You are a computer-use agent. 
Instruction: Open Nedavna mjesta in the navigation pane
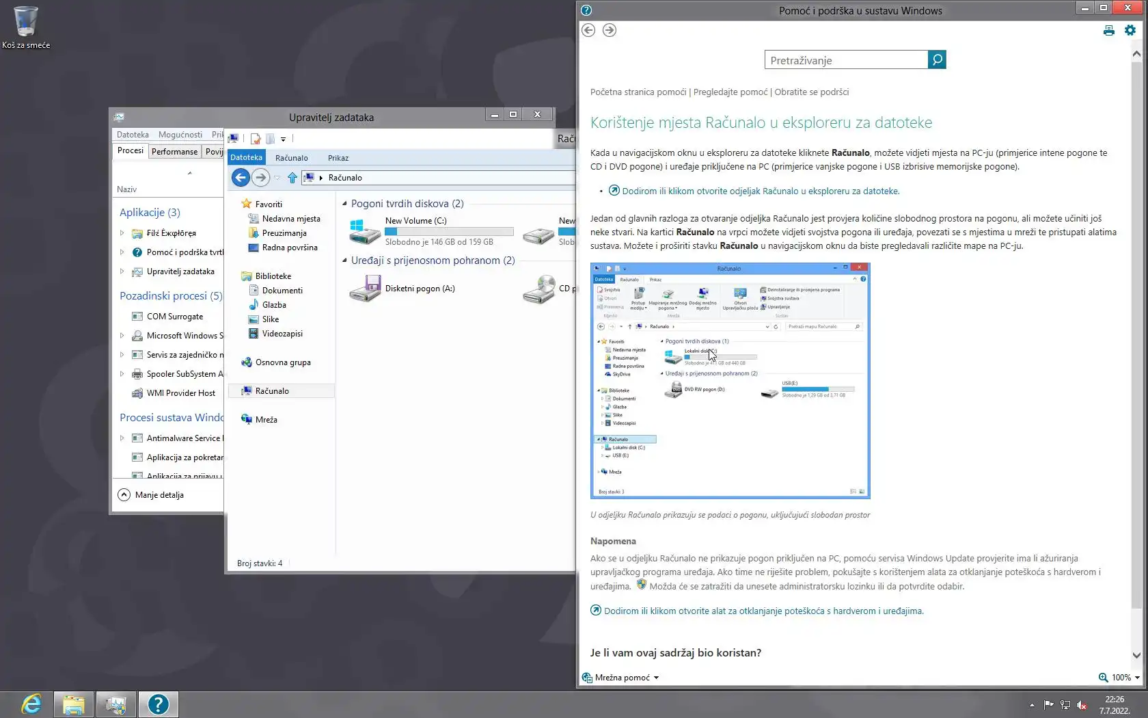(284, 219)
